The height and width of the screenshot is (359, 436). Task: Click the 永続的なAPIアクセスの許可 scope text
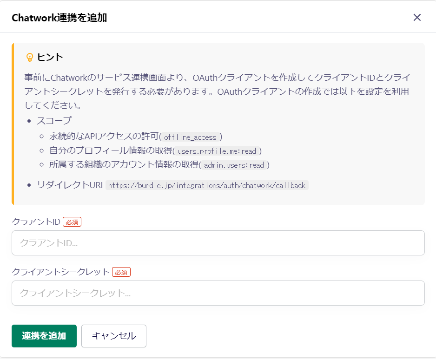pyautogui.click(x=104, y=137)
